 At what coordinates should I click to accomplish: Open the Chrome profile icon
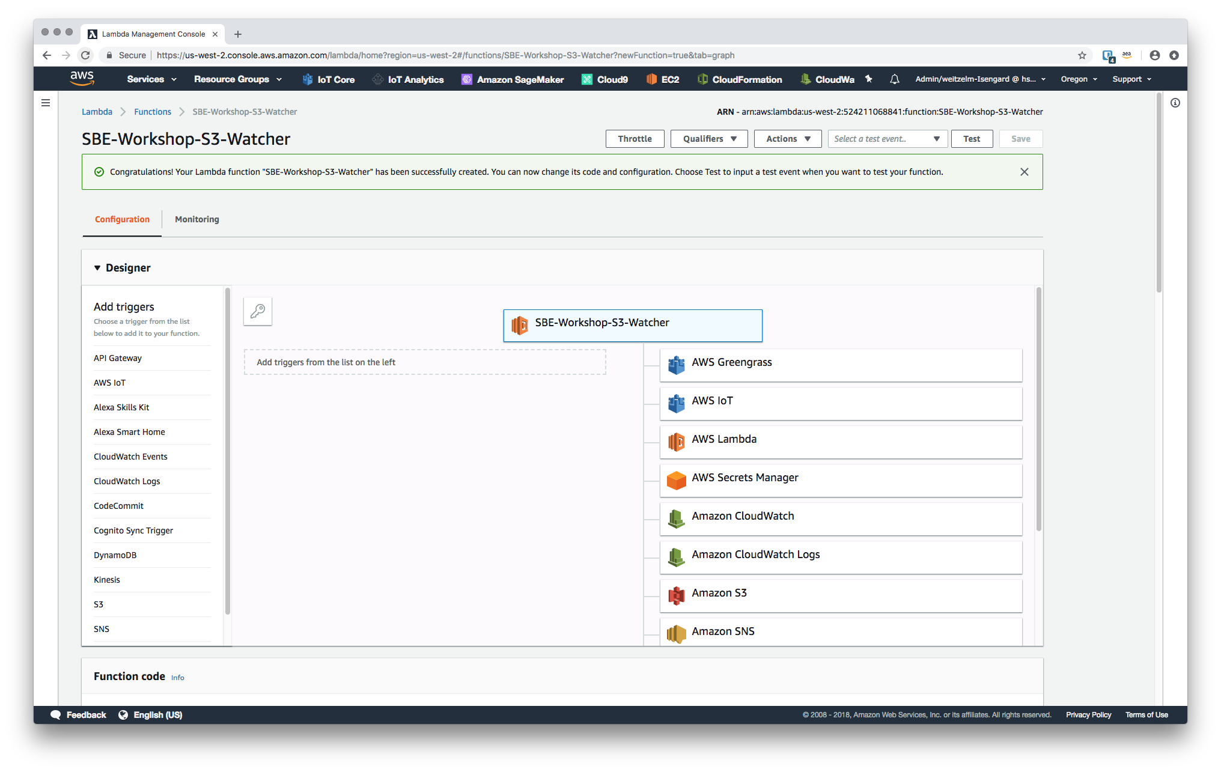coord(1154,55)
